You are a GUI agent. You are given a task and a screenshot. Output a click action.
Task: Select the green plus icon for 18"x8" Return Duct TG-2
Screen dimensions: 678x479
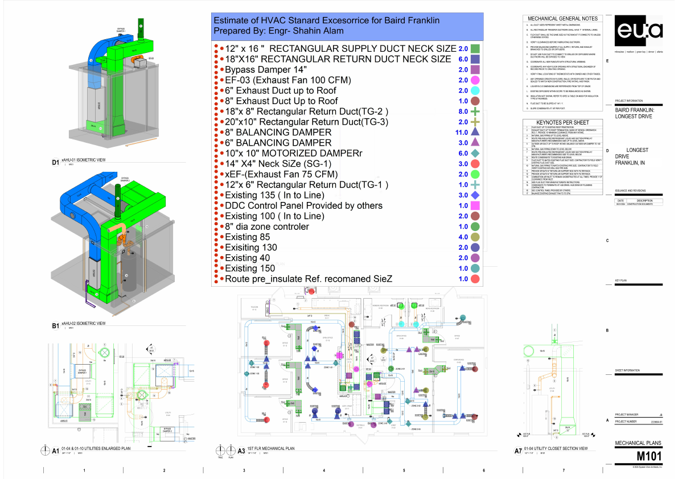click(x=475, y=112)
